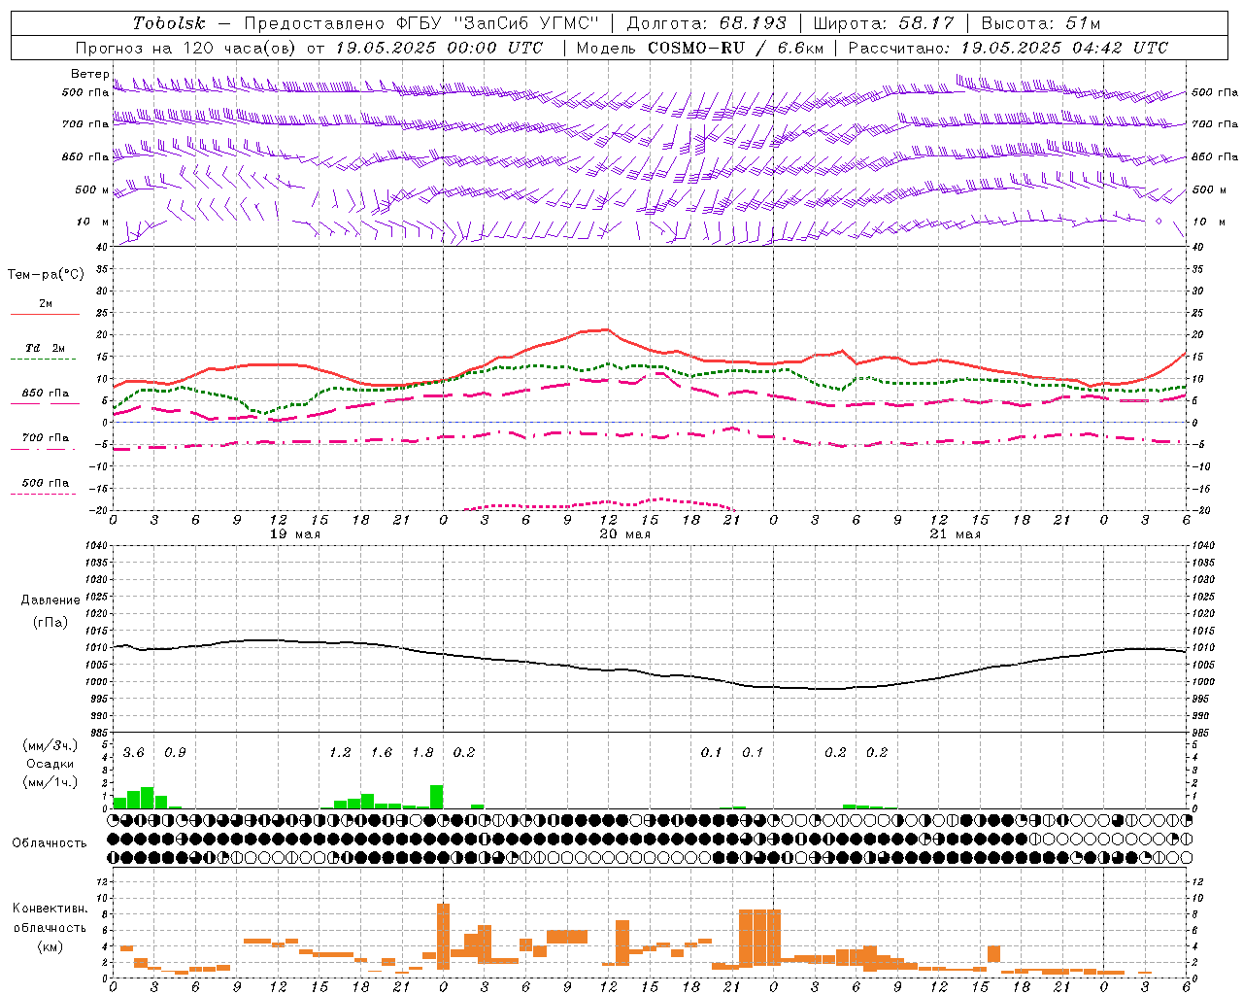Click the '21 мая' date label
Image resolution: width=1243 pixels, height=995 pixels.
pos(955,534)
